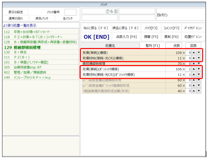Switch to 病名パック tab
The width and height of the screenshot is (209, 159).
pos(42,18)
